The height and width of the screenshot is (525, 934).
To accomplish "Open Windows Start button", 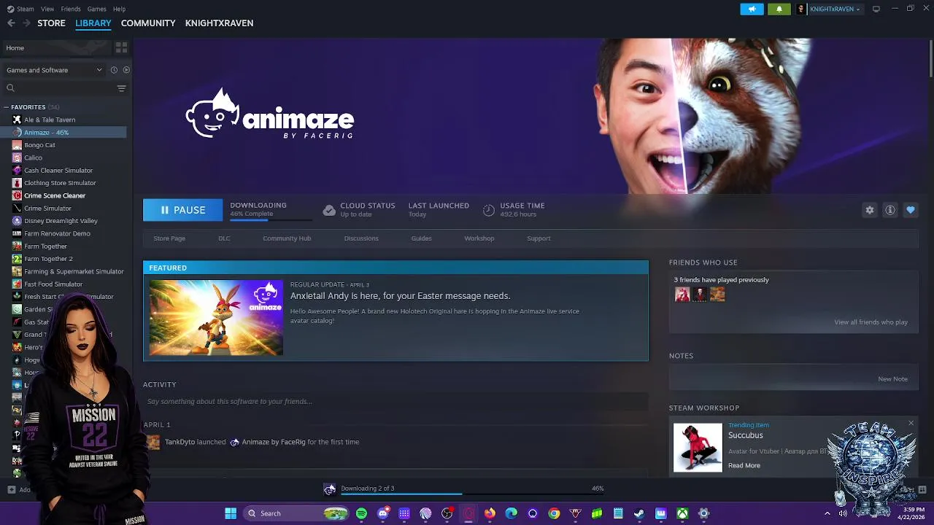I will click(231, 513).
